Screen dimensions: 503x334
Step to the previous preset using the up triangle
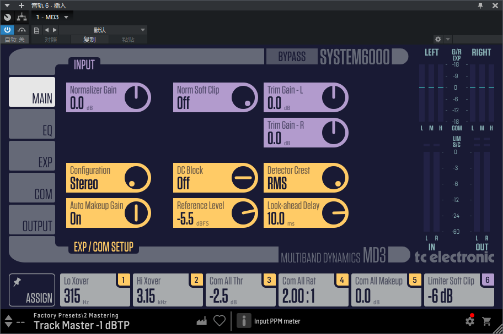click(8, 317)
